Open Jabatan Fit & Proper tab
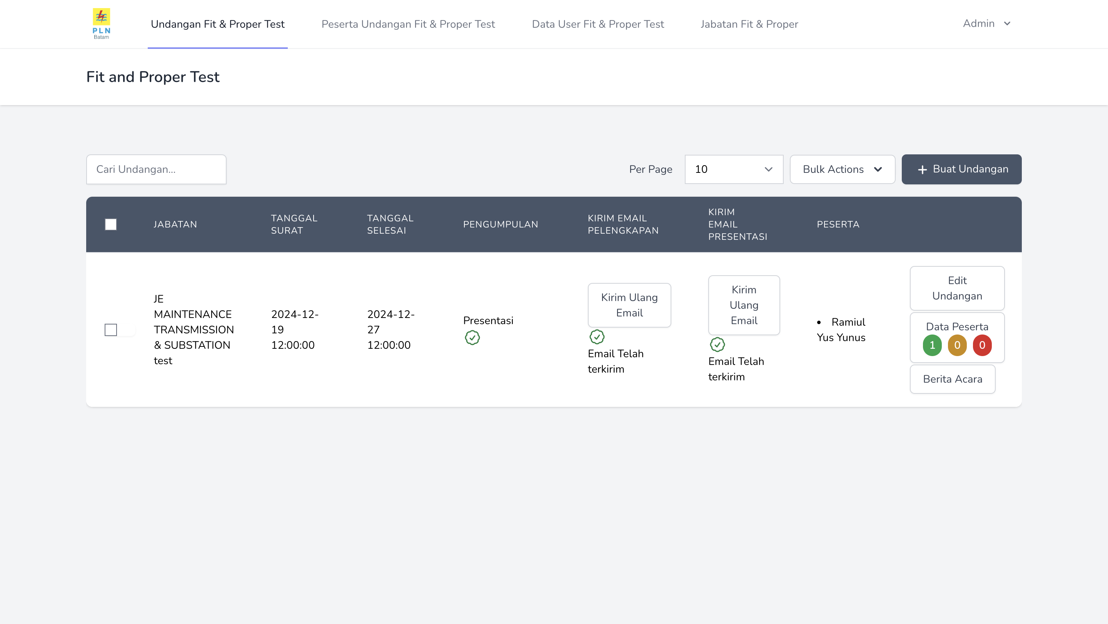The height and width of the screenshot is (624, 1108). click(x=749, y=24)
